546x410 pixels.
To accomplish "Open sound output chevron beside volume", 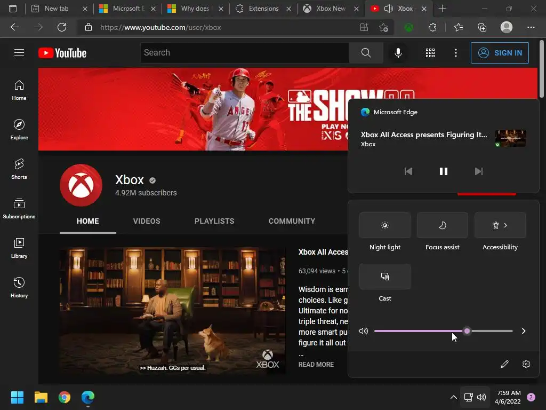I will coord(524,331).
